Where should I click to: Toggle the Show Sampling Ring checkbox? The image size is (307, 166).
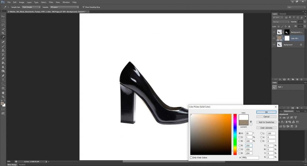pyautogui.click(x=84, y=7)
